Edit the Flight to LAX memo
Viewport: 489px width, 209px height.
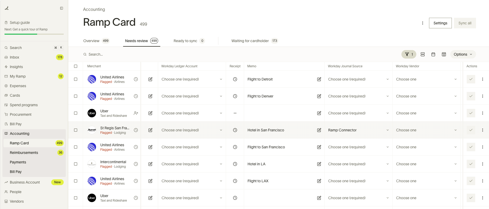319,181
